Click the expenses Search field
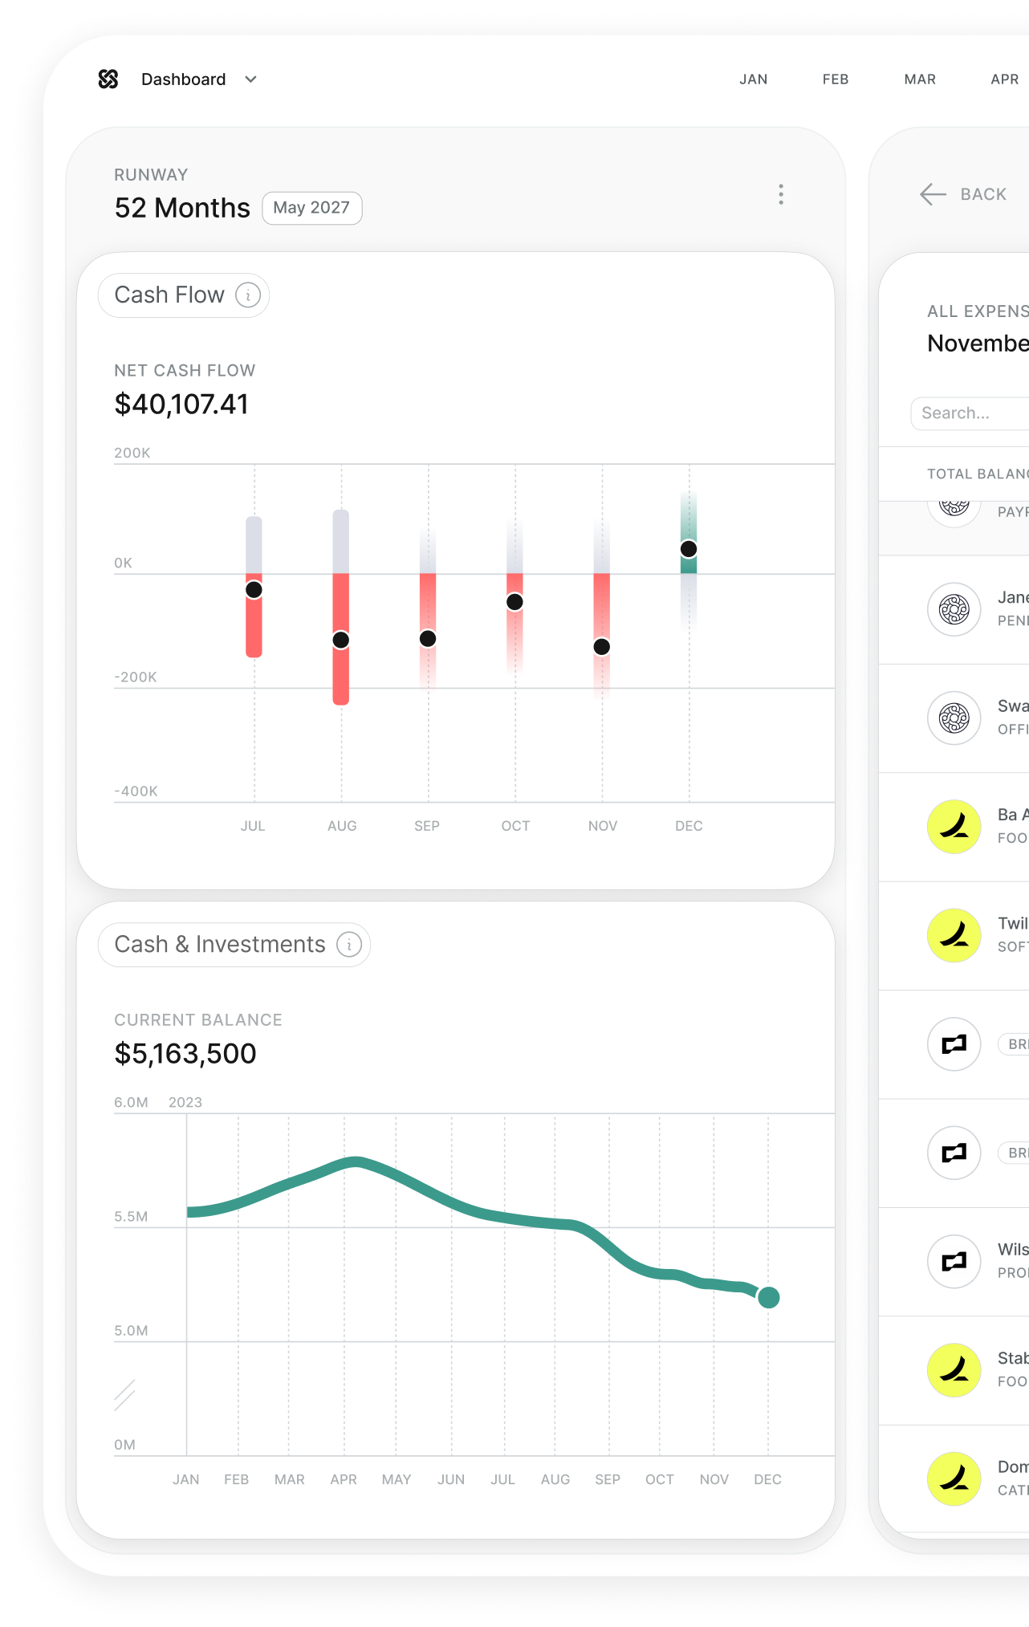 pos(970,413)
